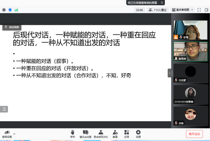Open the chat and Q&A panel
This screenshot has width=210, height=141.
(85, 134)
